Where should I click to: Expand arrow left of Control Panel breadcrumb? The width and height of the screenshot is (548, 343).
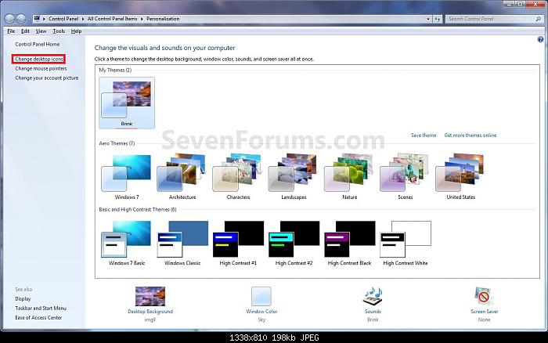(44, 19)
